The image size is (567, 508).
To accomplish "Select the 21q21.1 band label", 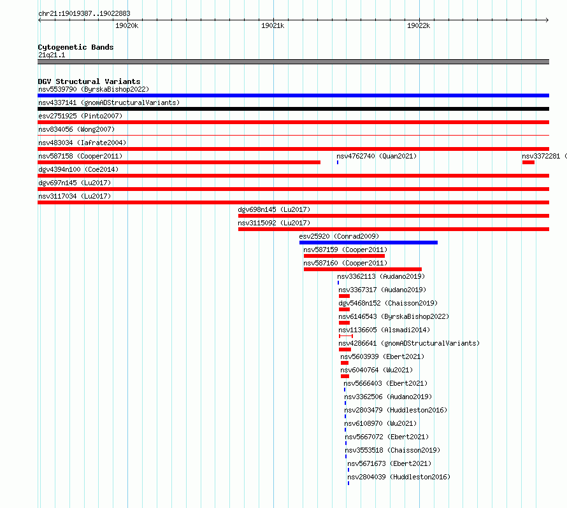I will click(x=52, y=55).
